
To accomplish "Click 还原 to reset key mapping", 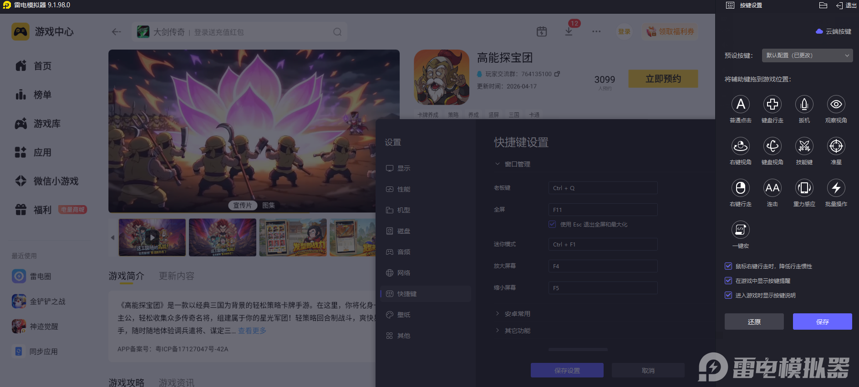I will pos(754,322).
